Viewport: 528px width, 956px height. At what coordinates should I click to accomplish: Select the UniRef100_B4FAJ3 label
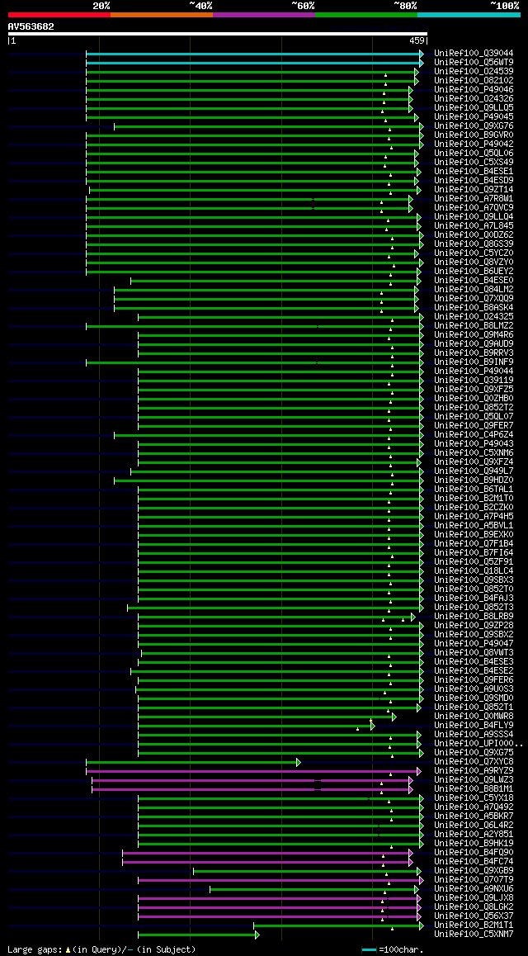click(x=474, y=599)
